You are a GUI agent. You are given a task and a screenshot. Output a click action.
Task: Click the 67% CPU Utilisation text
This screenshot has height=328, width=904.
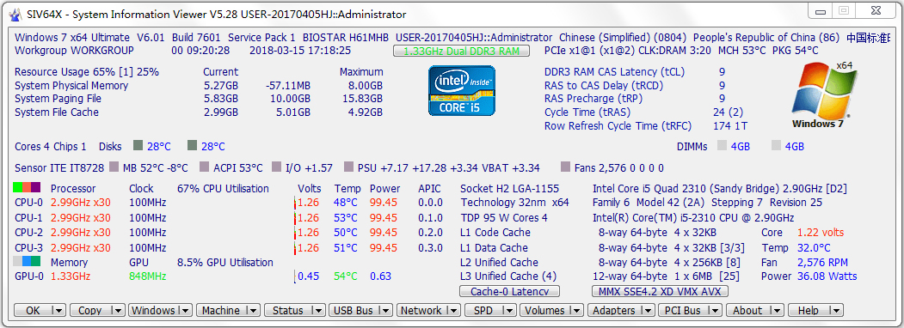[x=223, y=188]
